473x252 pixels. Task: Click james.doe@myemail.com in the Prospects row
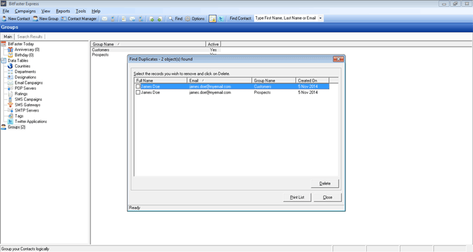tap(210, 93)
